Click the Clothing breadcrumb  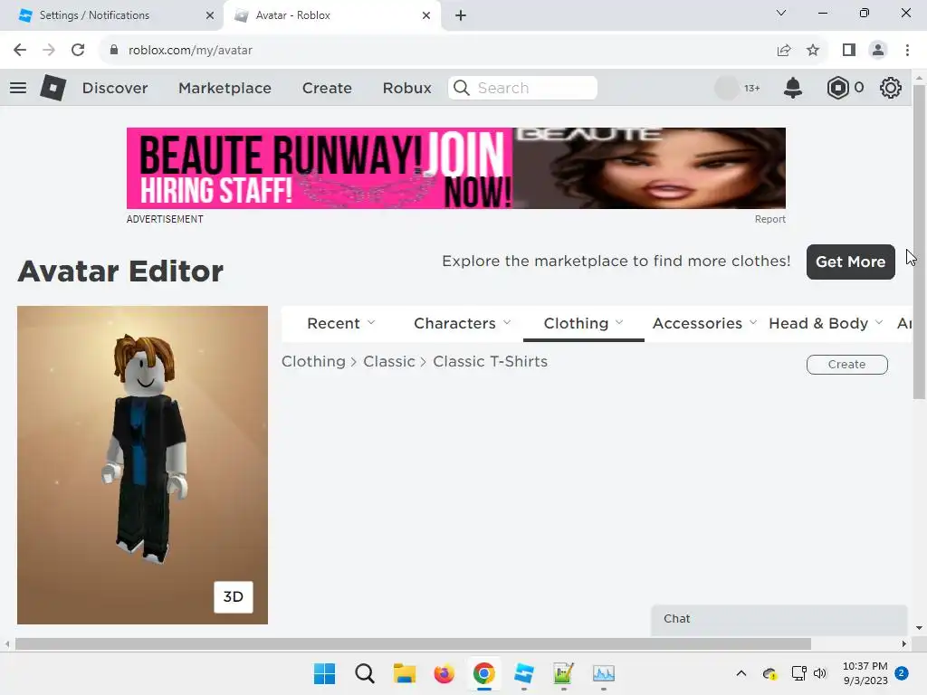point(313,362)
